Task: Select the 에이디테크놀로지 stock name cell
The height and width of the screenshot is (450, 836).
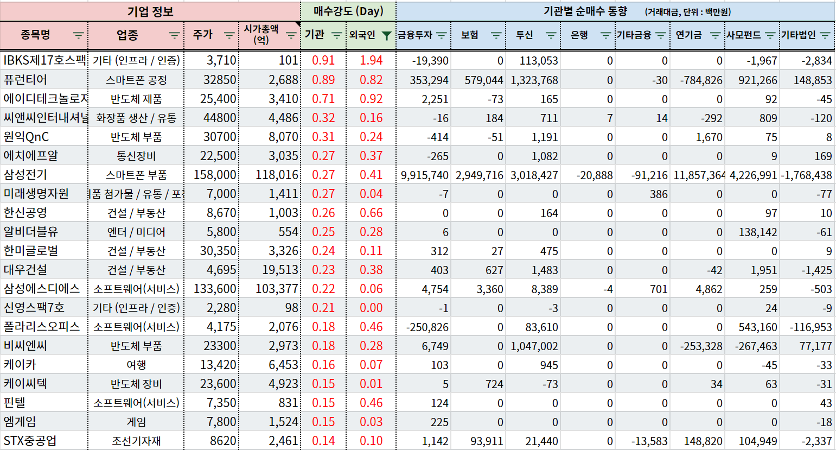Action: 44,99
